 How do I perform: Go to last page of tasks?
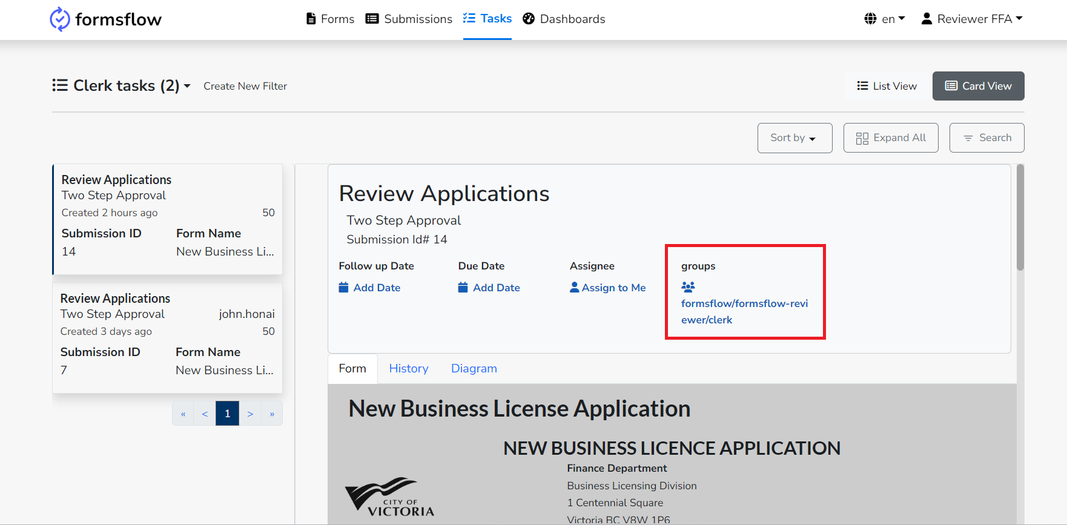(x=272, y=414)
